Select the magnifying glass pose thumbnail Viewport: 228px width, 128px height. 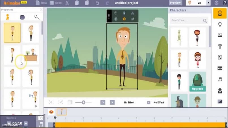click(x=31, y=77)
